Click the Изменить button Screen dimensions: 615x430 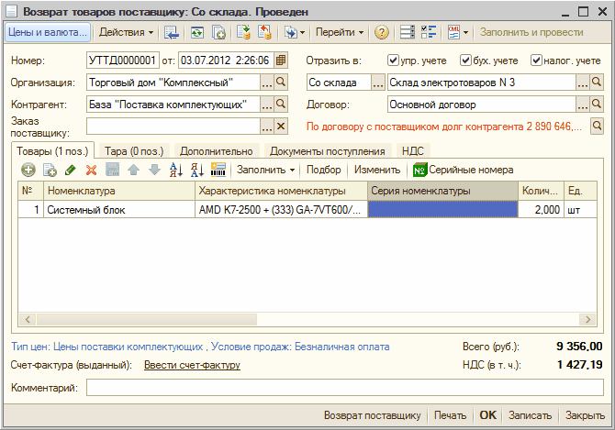coord(377,170)
